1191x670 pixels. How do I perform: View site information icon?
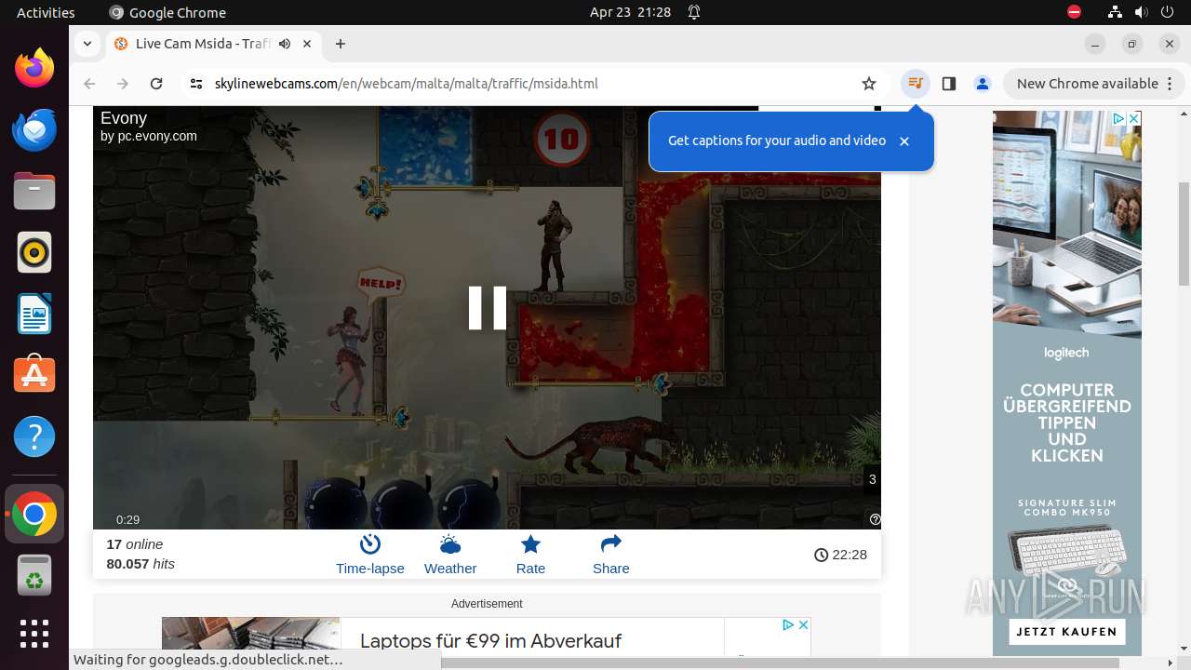pos(195,84)
